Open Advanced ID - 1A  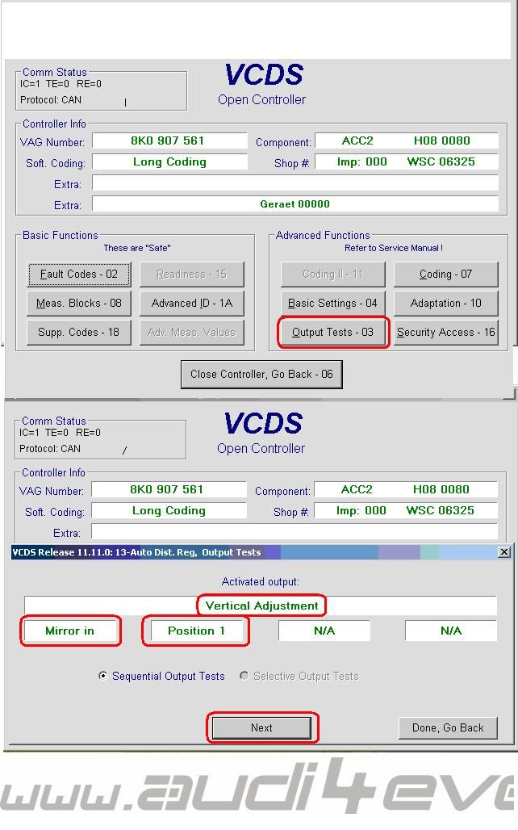tap(192, 304)
